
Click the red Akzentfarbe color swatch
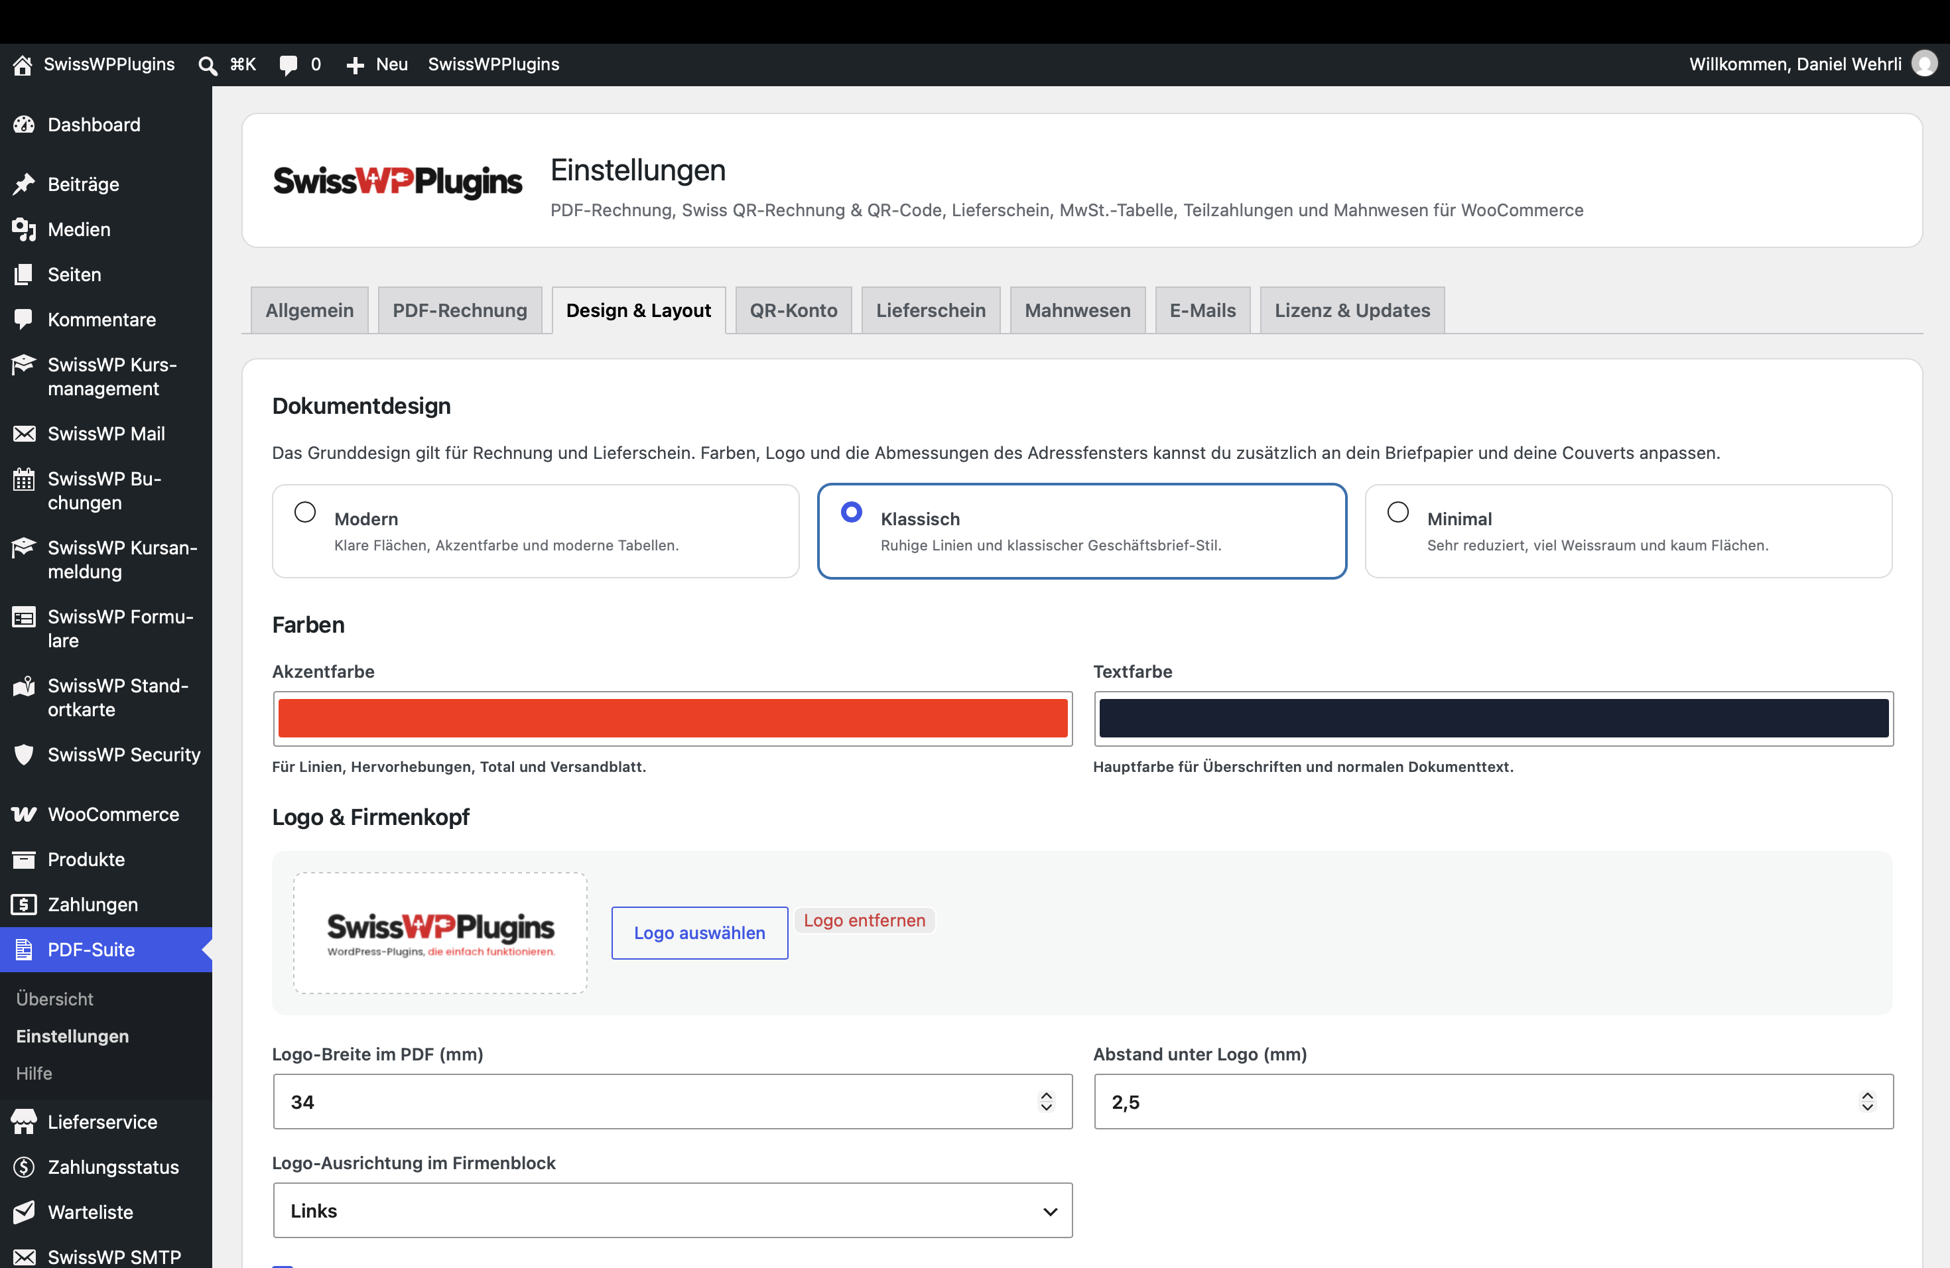[673, 718]
